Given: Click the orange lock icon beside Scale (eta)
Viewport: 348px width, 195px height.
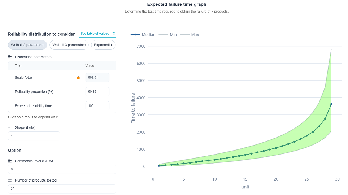Looking at the screenshot, I should click(x=78, y=78).
